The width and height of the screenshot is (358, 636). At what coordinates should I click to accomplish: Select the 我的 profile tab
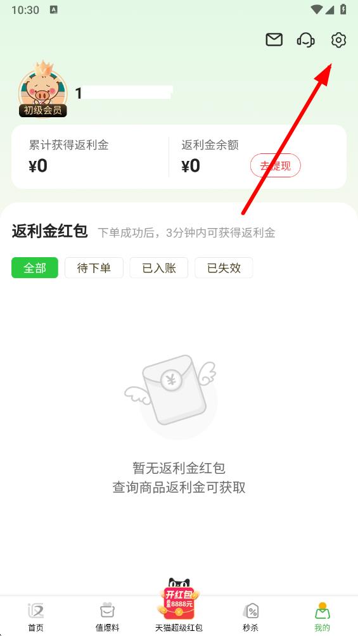(x=323, y=616)
